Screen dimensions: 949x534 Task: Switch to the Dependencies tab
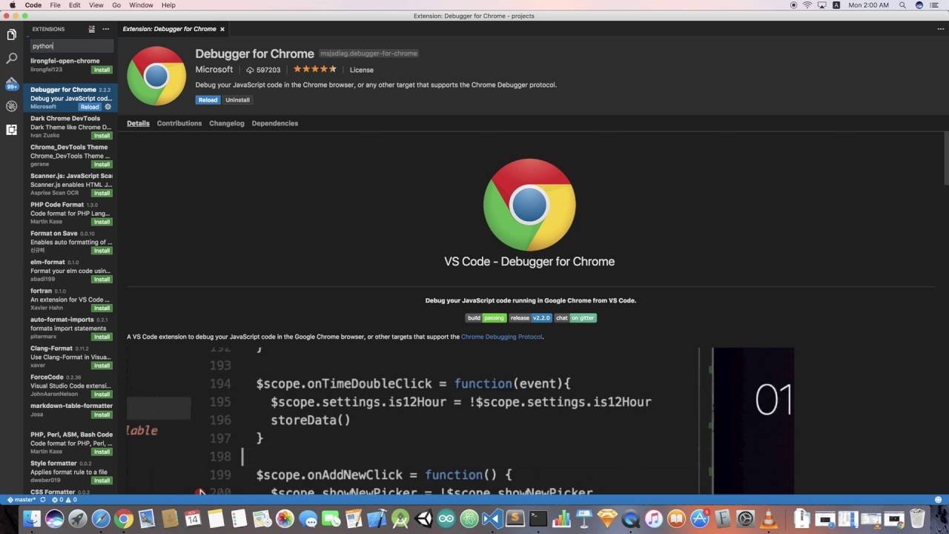[275, 123]
